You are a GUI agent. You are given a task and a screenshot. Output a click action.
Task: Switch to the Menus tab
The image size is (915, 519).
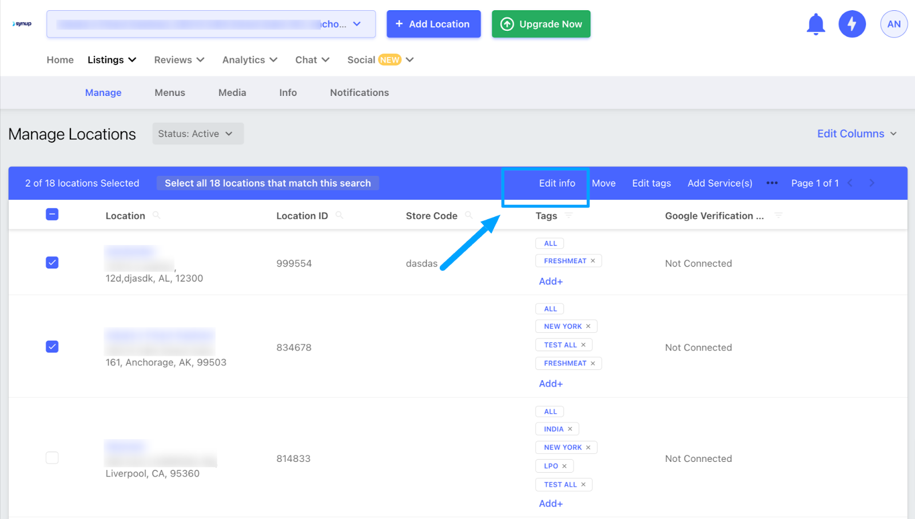coord(170,92)
